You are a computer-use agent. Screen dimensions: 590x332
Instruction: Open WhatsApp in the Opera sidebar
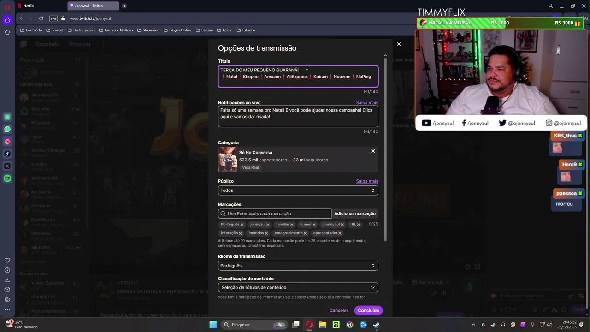click(x=7, y=129)
